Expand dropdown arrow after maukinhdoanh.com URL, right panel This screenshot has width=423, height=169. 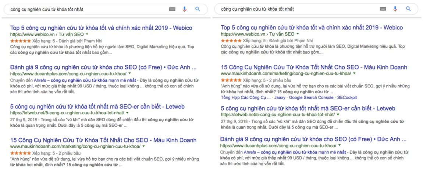(354, 73)
